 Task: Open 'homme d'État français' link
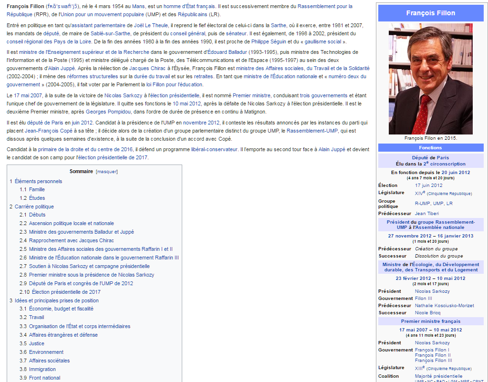189,6
